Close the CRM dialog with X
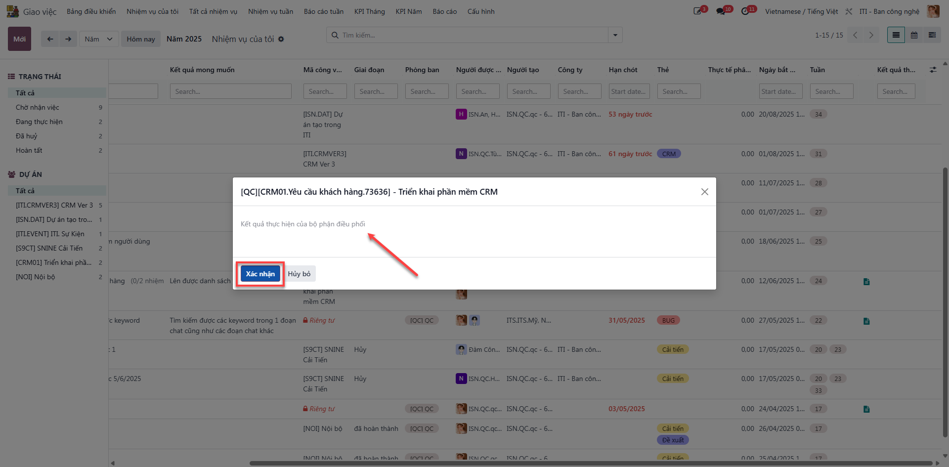 point(705,192)
